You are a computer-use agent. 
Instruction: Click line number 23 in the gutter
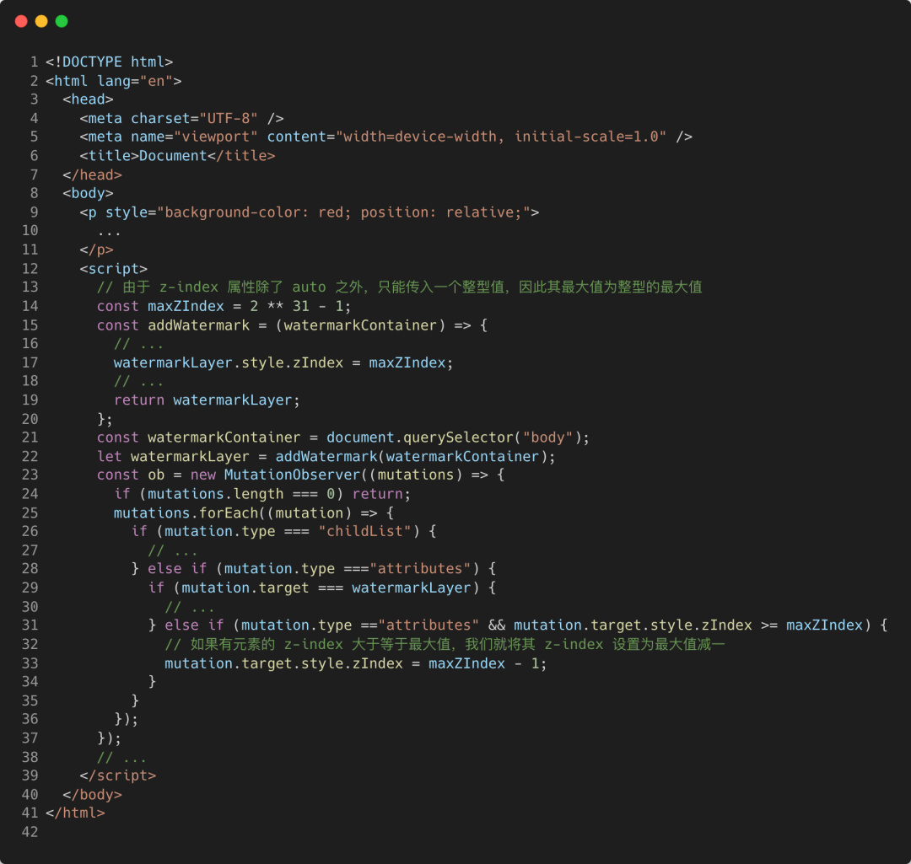30,475
